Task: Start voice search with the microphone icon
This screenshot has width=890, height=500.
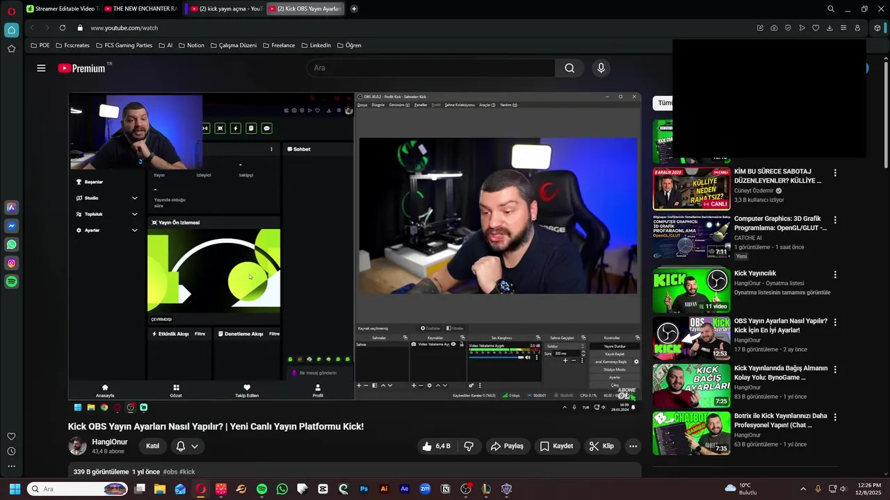Action: click(601, 68)
